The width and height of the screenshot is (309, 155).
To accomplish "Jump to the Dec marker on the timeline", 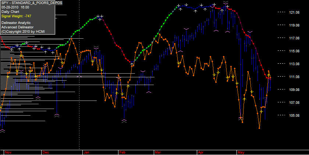I will click(x=46, y=152).
